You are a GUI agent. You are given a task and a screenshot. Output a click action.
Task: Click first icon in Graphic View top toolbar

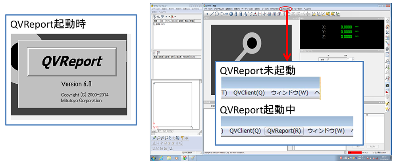(154, 17)
